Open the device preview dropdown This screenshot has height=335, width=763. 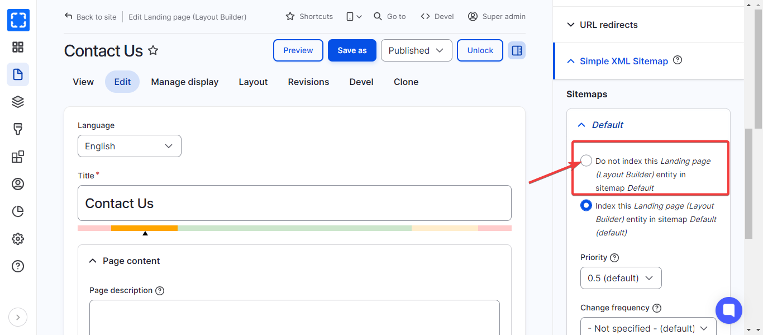pos(354,16)
